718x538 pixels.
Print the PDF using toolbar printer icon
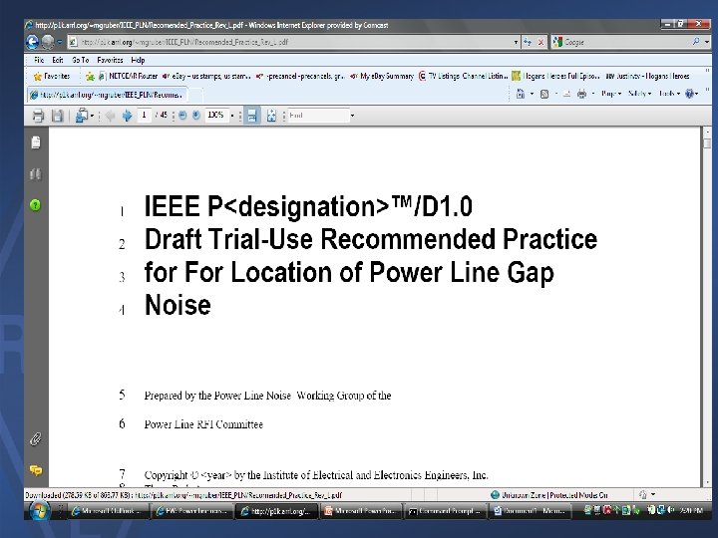pos(39,116)
